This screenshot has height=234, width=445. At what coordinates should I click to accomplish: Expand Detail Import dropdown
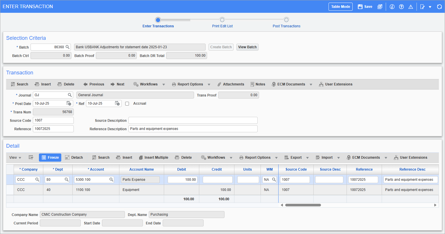pyautogui.click(x=338, y=158)
